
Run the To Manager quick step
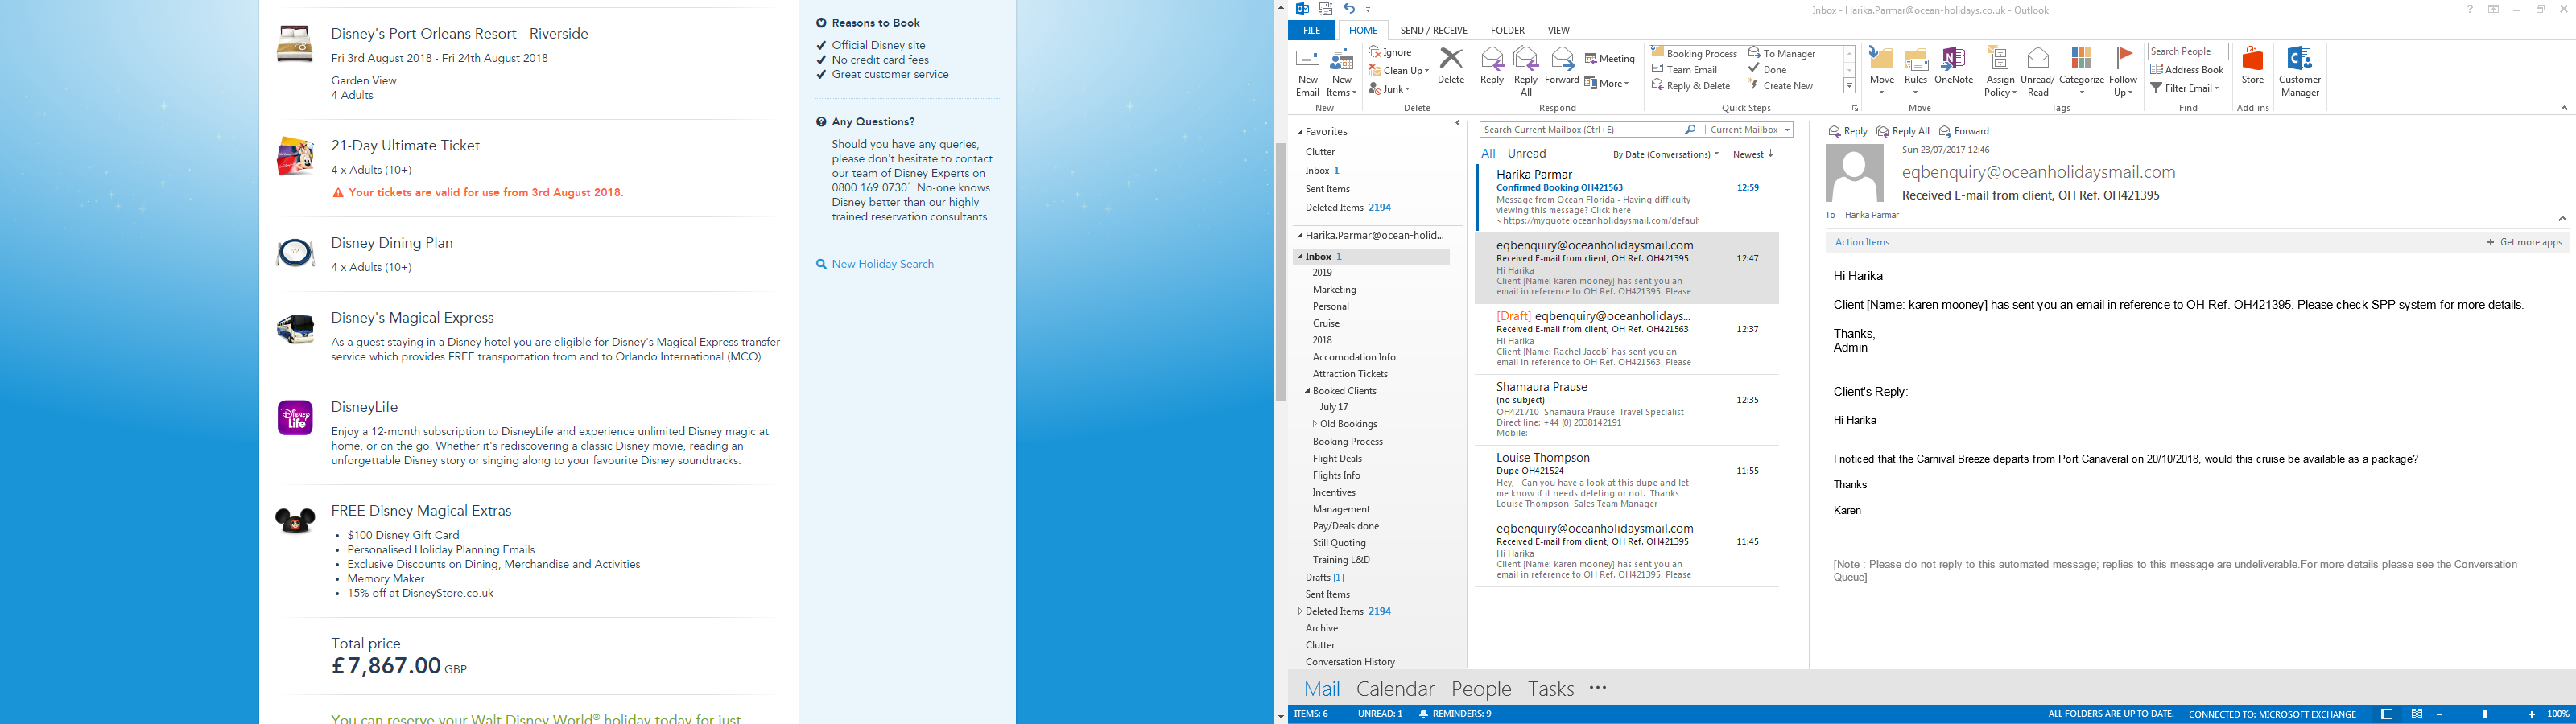1782,53
